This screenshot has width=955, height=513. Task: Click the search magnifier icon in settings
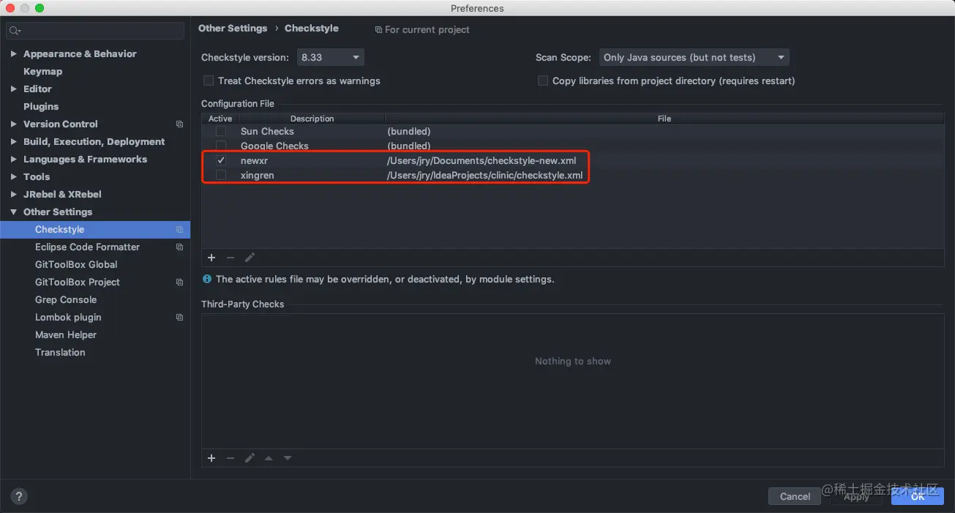click(x=15, y=31)
